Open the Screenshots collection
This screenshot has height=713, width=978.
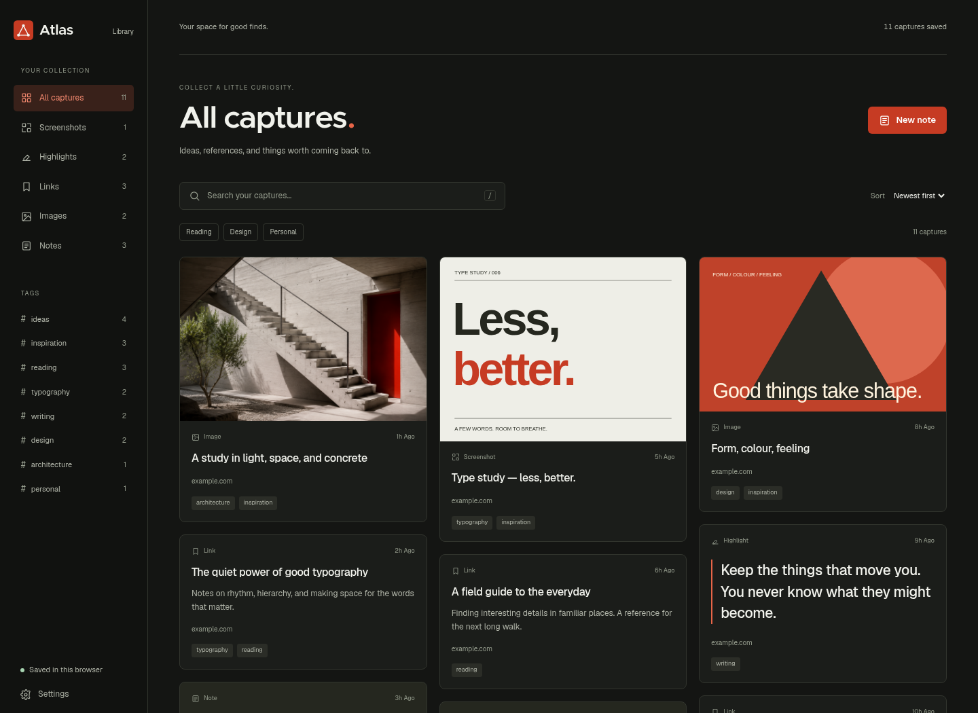coord(73,128)
